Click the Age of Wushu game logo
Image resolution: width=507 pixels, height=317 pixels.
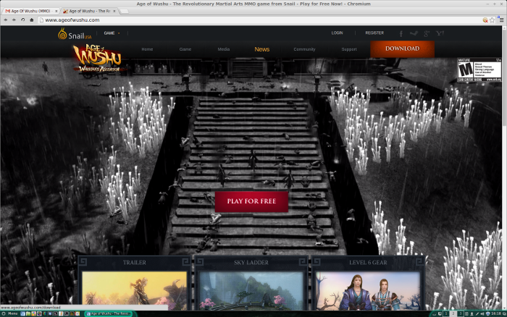[97, 59]
